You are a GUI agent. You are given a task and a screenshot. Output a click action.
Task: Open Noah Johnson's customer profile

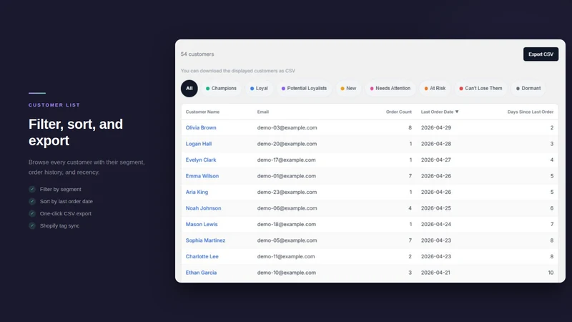tap(203, 208)
